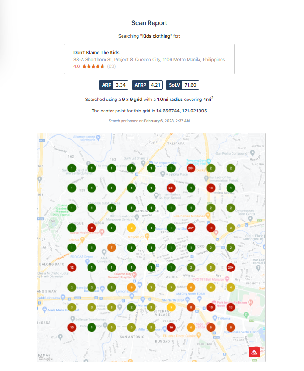The width and height of the screenshot is (304, 371).
Task: Open the grid center coordinates link
Action: 181,111
